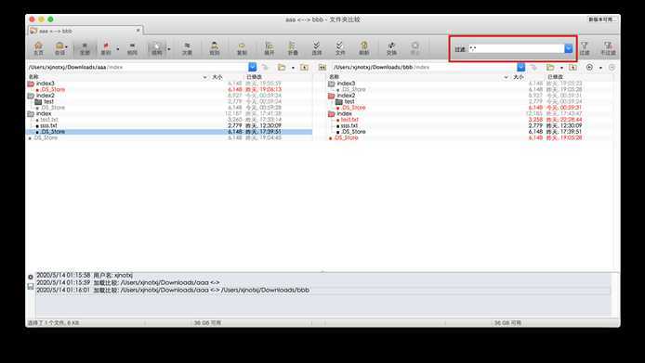Viewport: 645px width, 363px height.
Task: Click the Filters (过滤) funnel icon
Action: [585, 48]
